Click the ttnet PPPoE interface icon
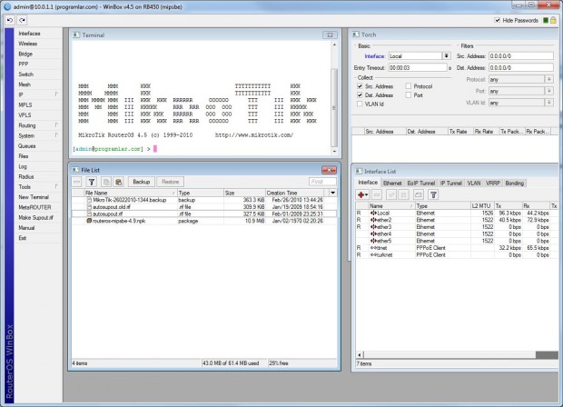 click(373, 248)
